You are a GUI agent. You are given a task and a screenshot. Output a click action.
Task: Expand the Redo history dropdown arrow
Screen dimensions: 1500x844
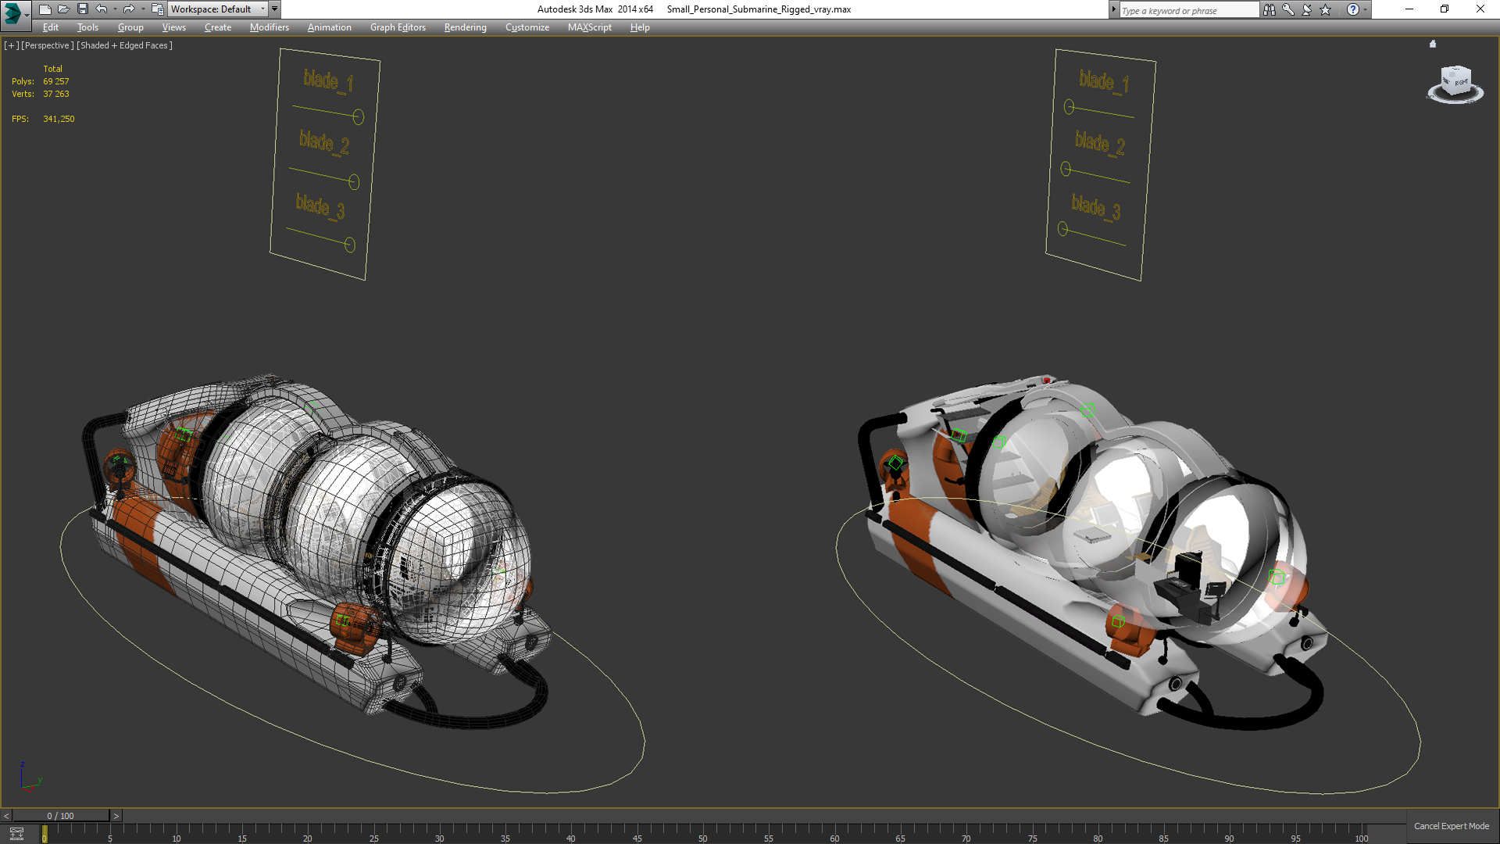coord(142,9)
